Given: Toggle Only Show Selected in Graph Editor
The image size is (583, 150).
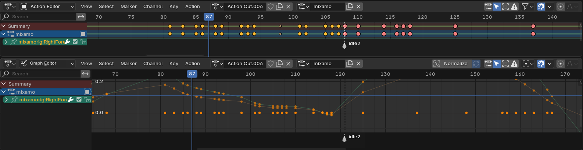Looking at the screenshot, I should [497, 63].
